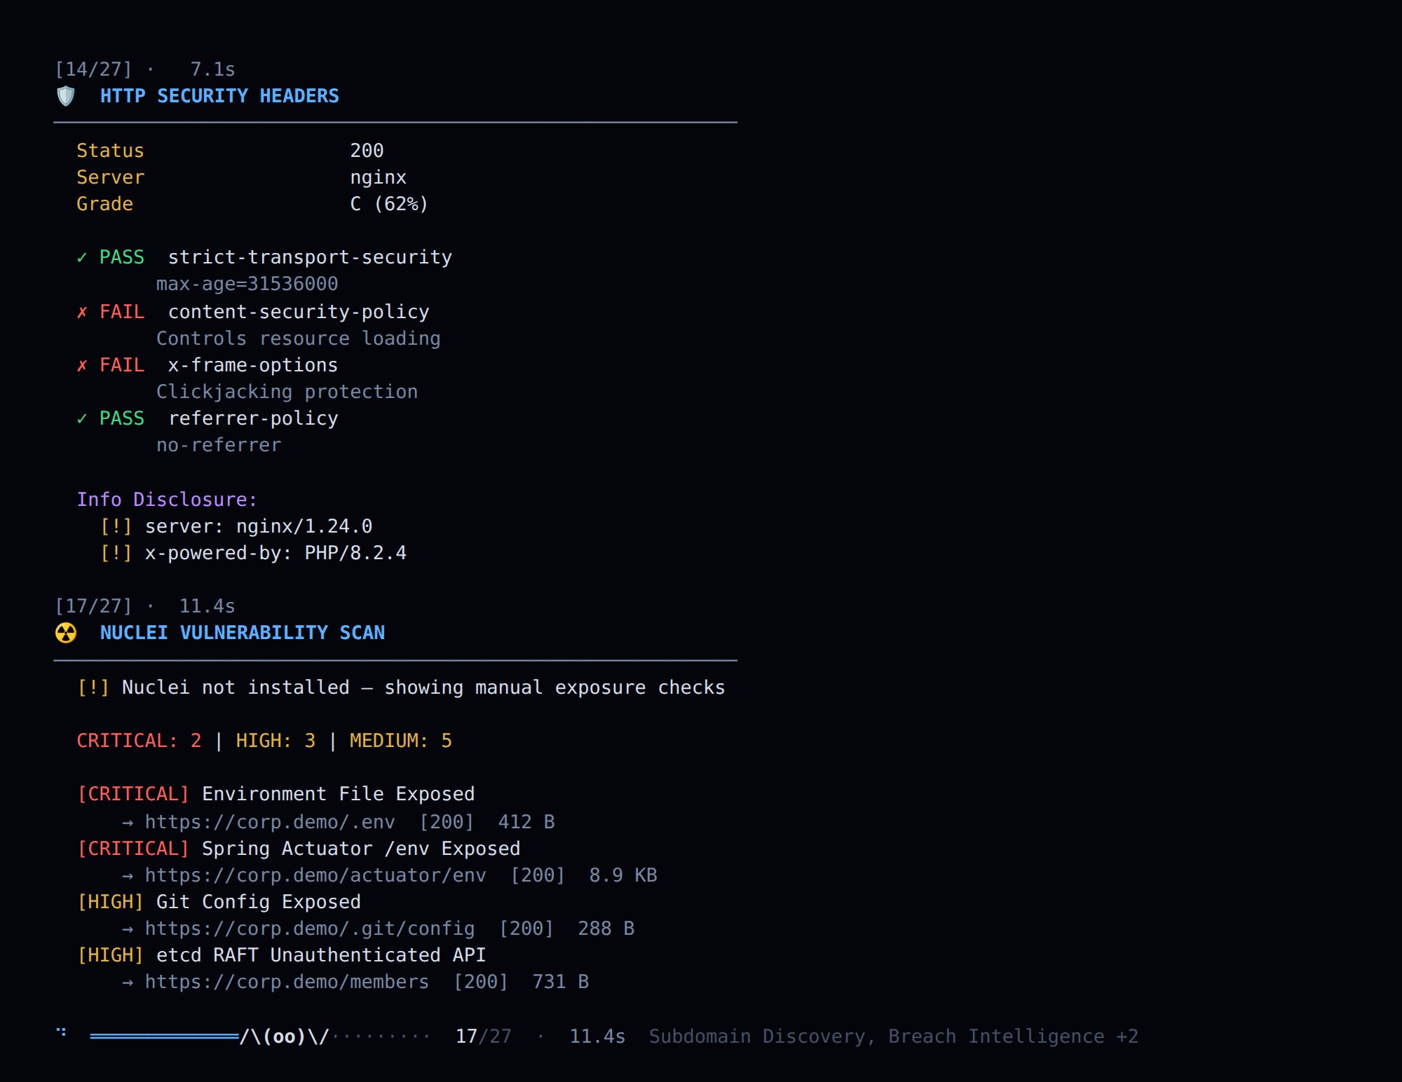Select the max-age=31536000 detail text
1402x1082 pixels.
pyautogui.click(x=247, y=284)
